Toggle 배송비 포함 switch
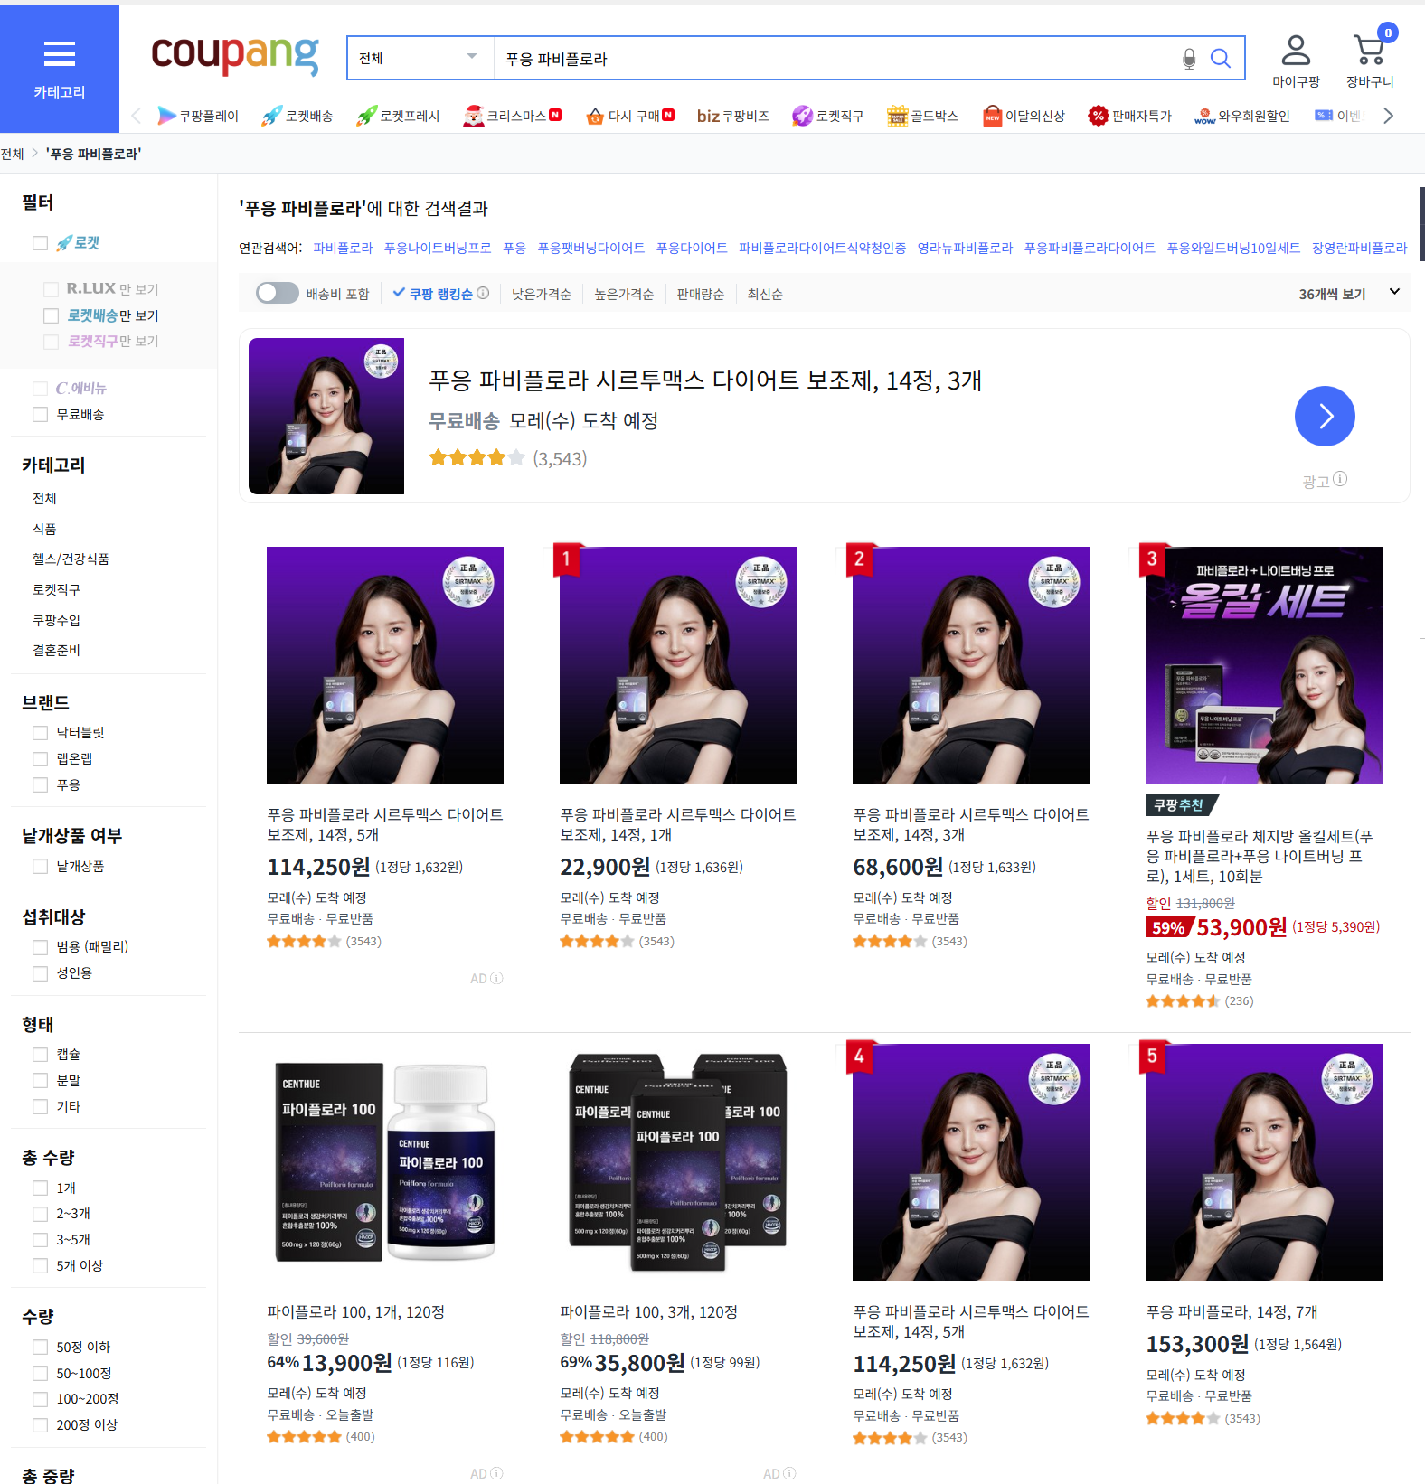 (x=277, y=293)
